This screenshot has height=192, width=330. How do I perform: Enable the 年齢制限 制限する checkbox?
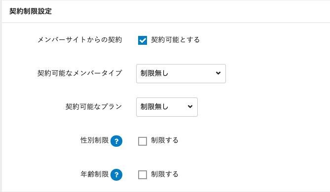click(x=143, y=175)
